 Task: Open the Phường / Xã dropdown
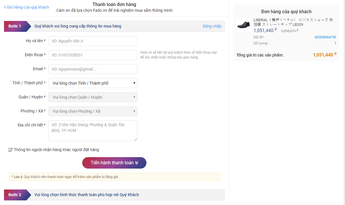[93, 111]
